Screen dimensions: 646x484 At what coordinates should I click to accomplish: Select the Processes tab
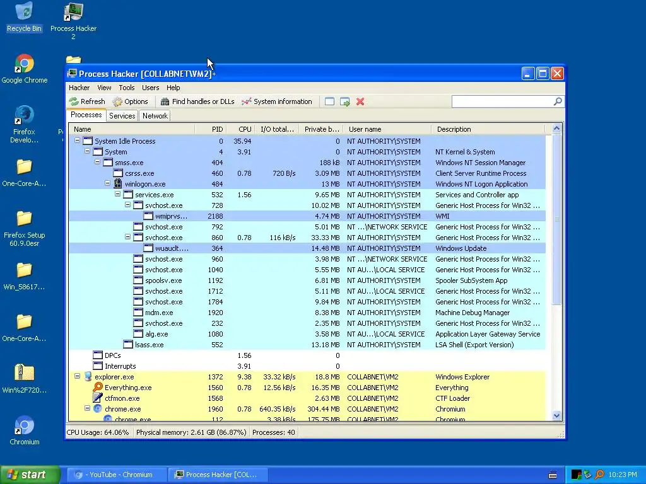click(86, 115)
